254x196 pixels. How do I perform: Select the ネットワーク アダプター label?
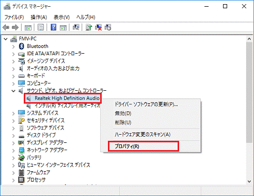tap(47, 150)
